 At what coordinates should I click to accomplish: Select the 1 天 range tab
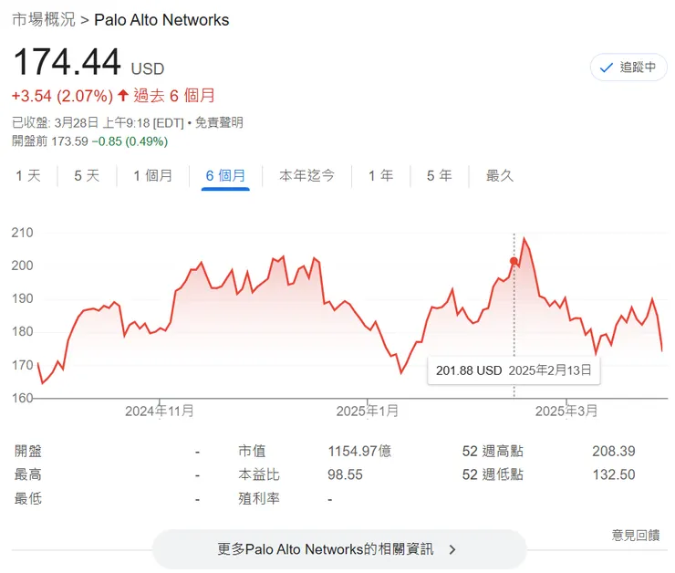coord(28,176)
